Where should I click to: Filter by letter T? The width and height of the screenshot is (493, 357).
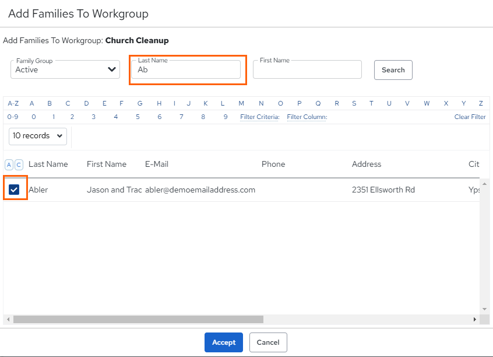coord(371,103)
